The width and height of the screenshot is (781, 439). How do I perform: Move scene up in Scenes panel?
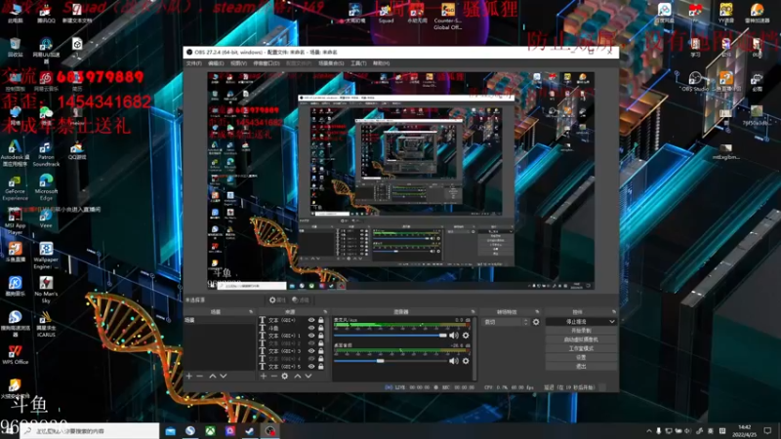(x=213, y=376)
